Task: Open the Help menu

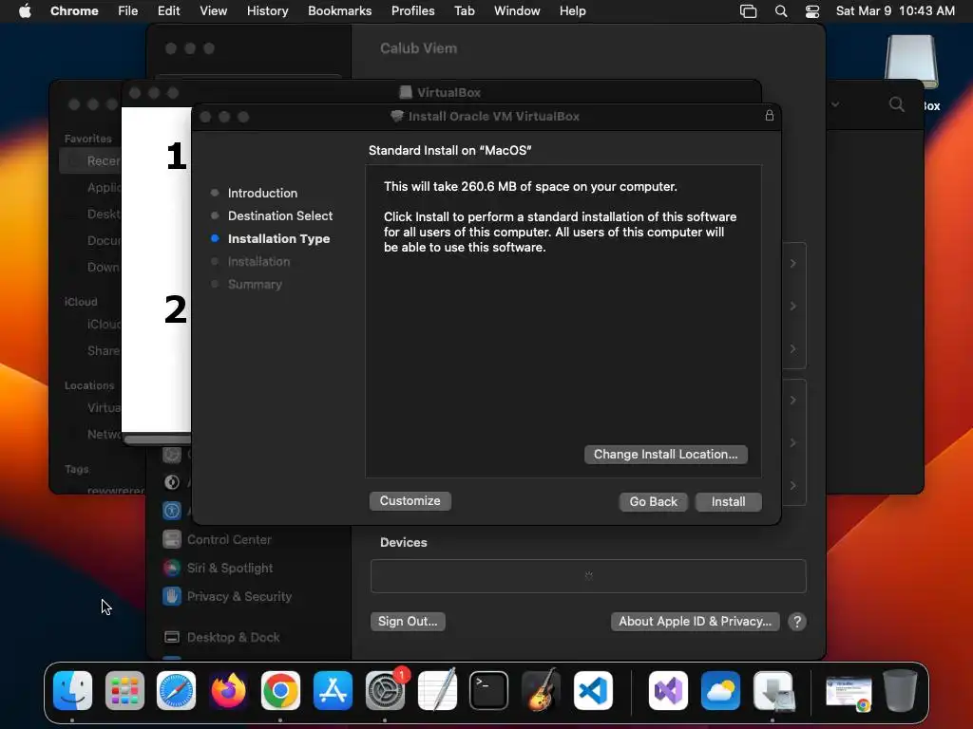Action: [x=572, y=11]
